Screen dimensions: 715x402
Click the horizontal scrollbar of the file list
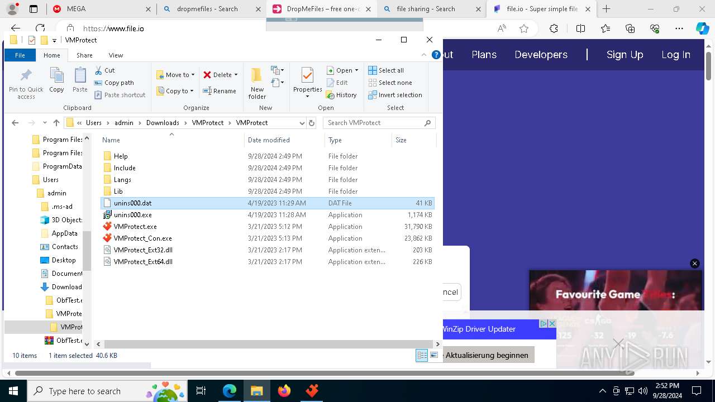(266, 344)
